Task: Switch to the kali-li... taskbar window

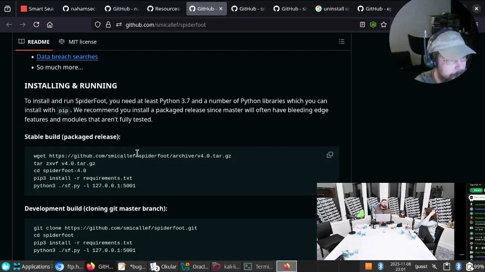Action: coord(226,267)
